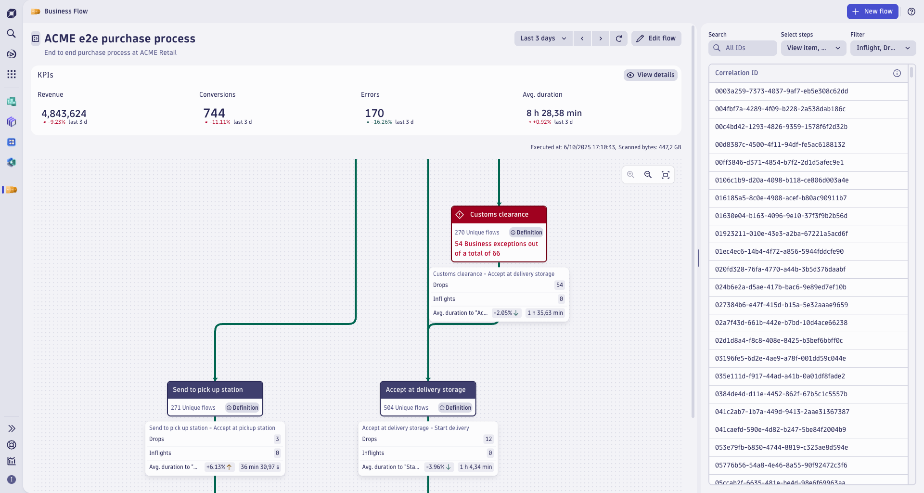Click the New flow button
Viewport: 924px width, 493px height.
coord(872,12)
